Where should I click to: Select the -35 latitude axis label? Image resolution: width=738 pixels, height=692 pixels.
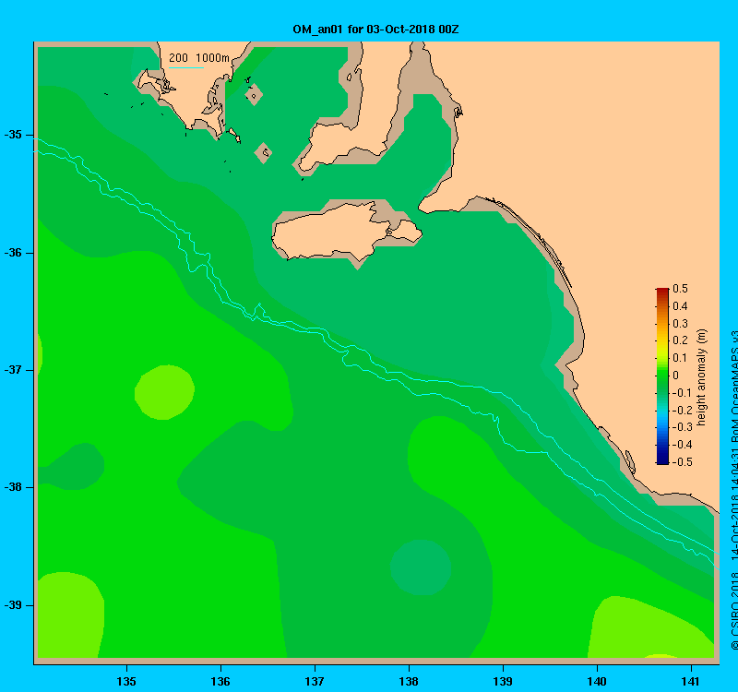pyautogui.click(x=13, y=135)
